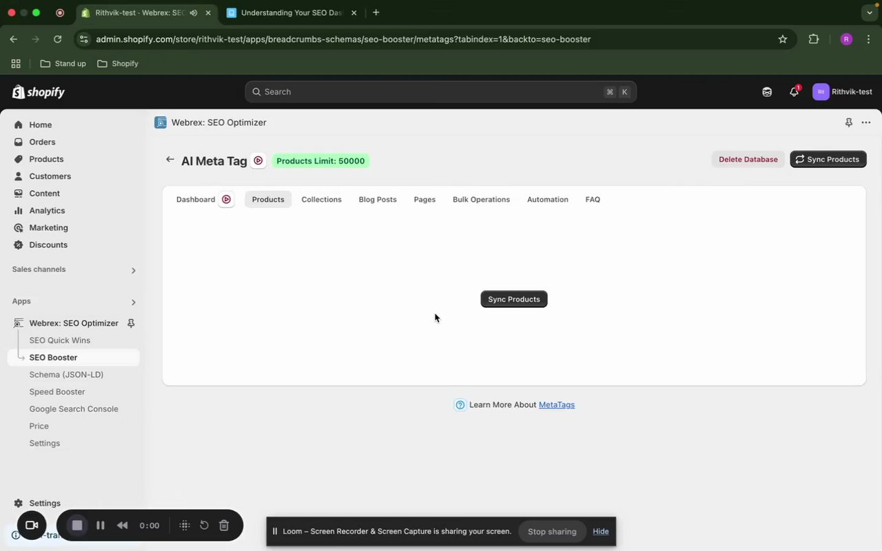The image size is (882, 551).
Task: Open Analytics in sidebar
Action: (47, 211)
